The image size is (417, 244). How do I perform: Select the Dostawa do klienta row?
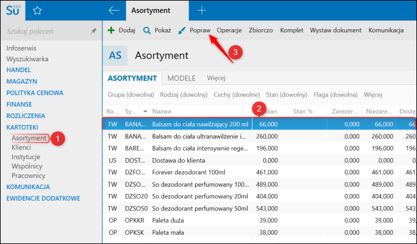[260, 160]
